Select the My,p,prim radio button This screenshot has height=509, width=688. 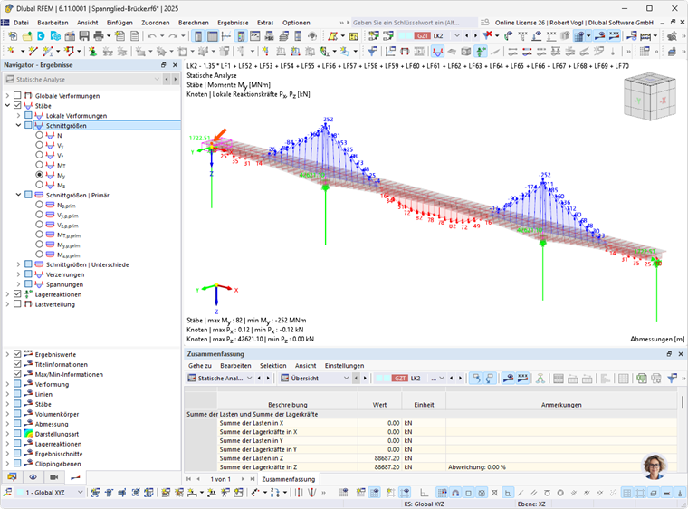click(40, 245)
